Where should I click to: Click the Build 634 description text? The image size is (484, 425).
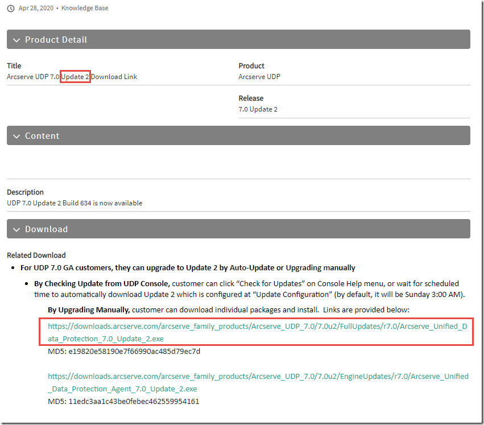(75, 203)
